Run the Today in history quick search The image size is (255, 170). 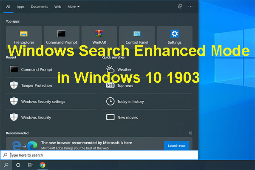147,101
